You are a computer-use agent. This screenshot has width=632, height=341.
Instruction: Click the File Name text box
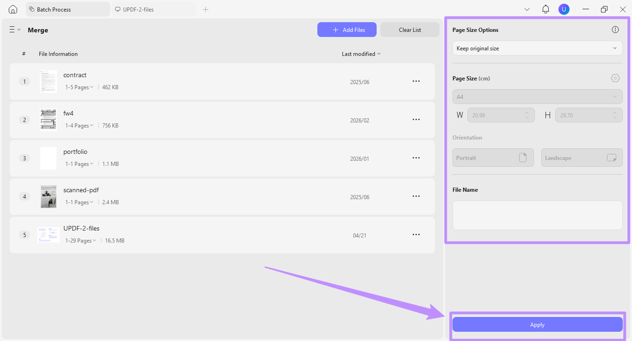click(x=537, y=215)
